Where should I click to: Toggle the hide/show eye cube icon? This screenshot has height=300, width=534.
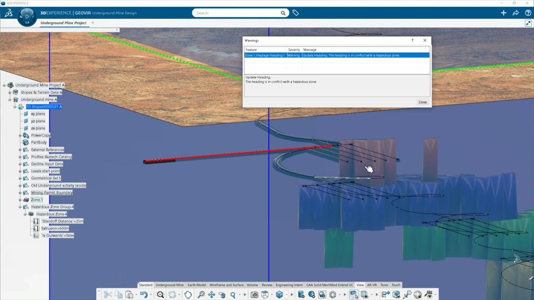tap(364, 294)
